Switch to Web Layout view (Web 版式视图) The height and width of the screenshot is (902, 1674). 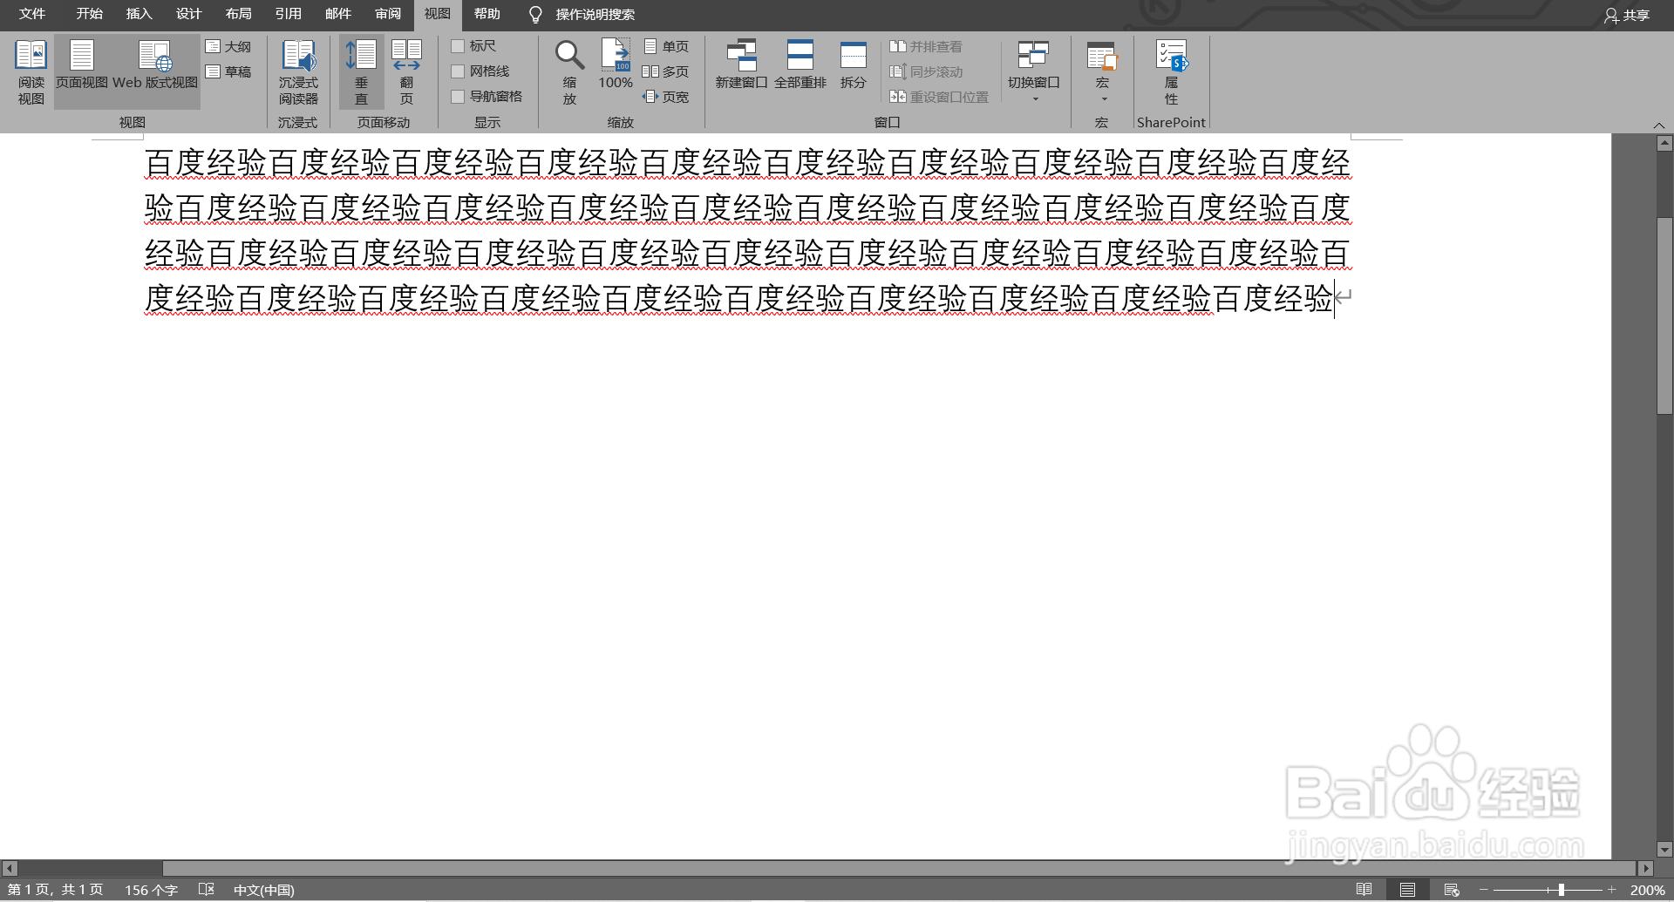[x=155, y=72]
